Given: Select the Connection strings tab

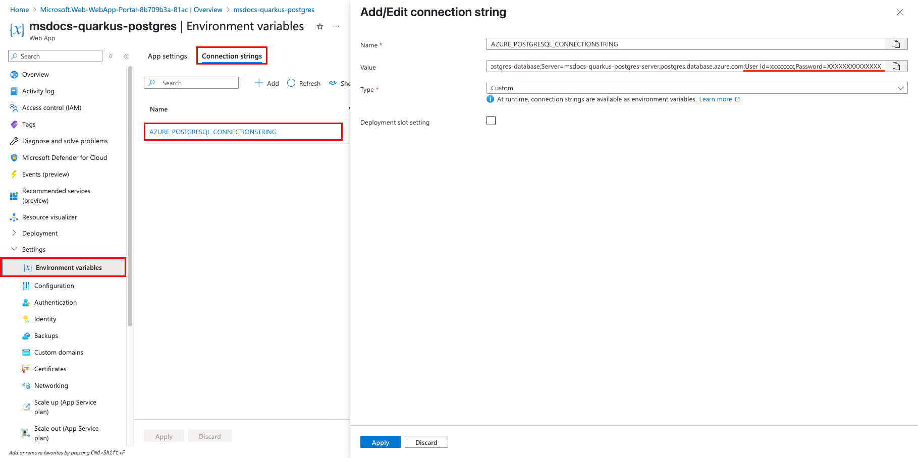Looking at the screenshot, I should tap(232, 56).
